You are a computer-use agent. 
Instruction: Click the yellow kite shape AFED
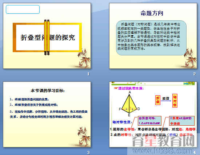point(129,104)
